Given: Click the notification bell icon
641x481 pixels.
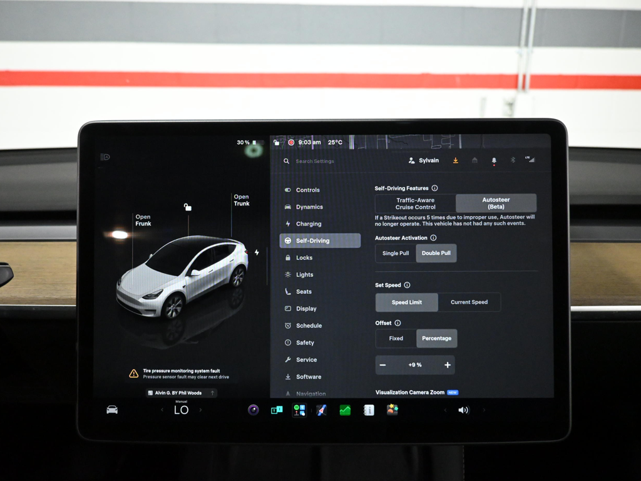Looking at the screenshot, I should pos(494,160).
